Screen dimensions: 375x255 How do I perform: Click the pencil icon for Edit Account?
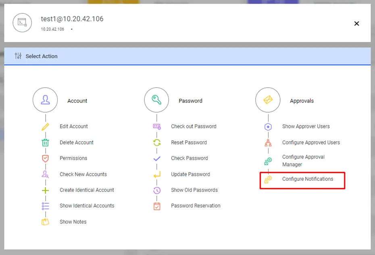[x=45, y=127]
